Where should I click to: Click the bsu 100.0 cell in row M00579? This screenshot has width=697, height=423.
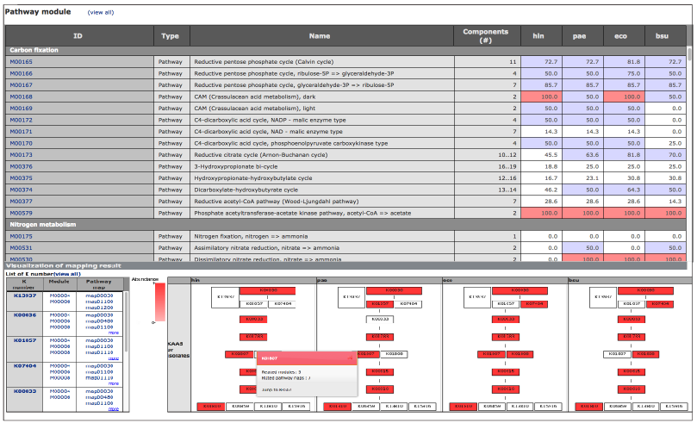[665, 213]
